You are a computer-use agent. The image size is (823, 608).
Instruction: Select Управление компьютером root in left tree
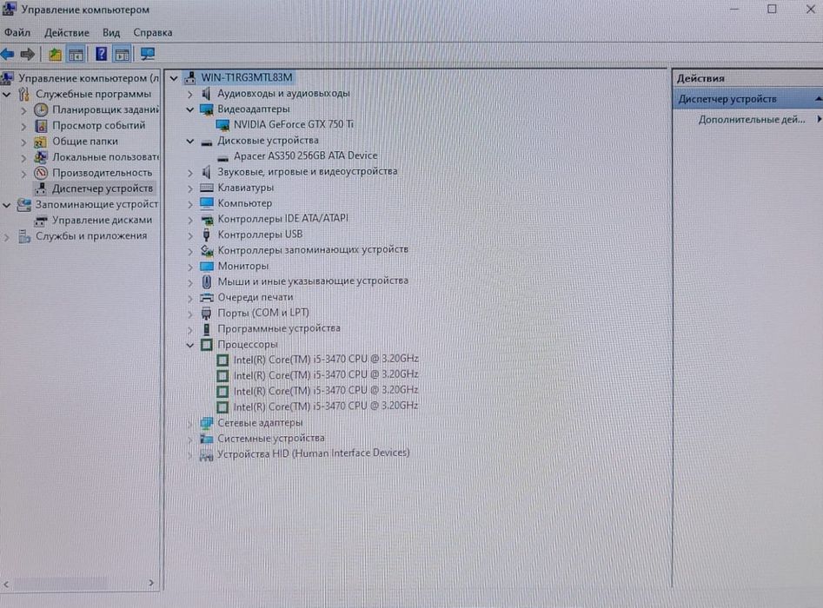(x=89, y=78)
